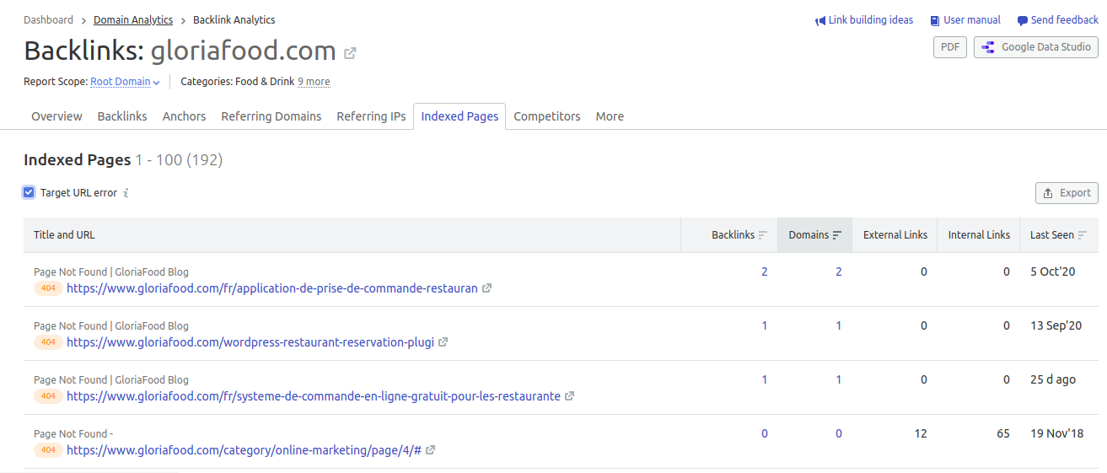Click sort icon in Domains column header
Viewport: 1107px width, 473px height.
point(837,235)
